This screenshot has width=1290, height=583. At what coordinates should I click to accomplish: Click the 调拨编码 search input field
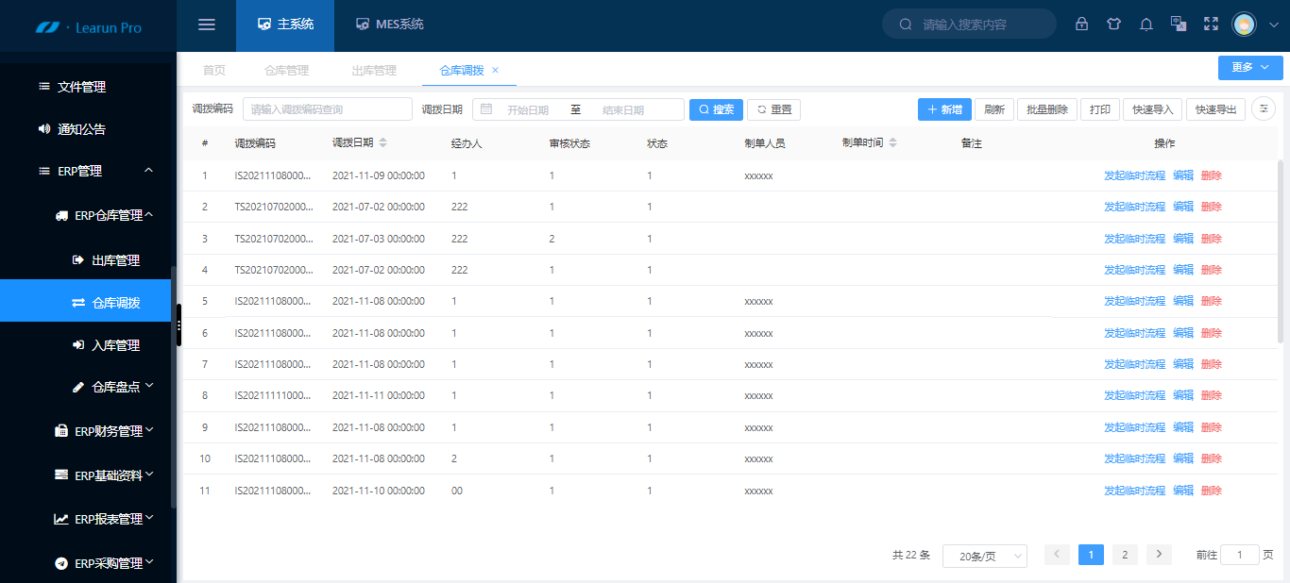326,109
